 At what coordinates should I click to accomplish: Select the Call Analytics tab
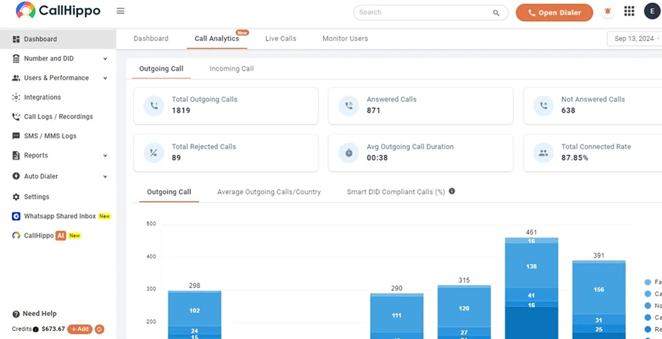click(217, 38)
